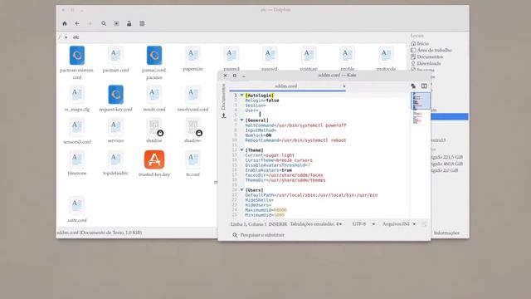531x299 pixels.
Task: Select the pacman-mirrors.conf file icon
Action: pos(77,56)
